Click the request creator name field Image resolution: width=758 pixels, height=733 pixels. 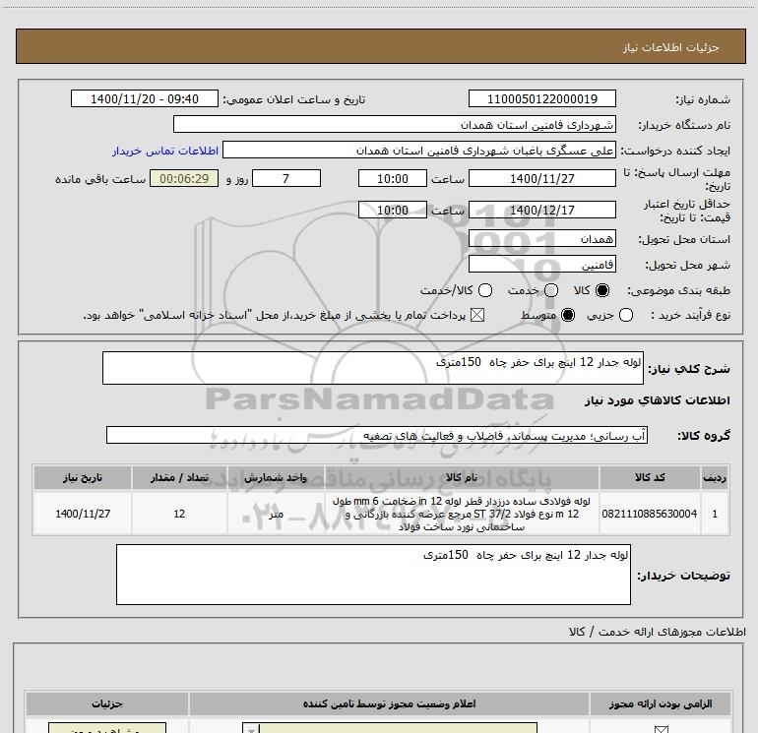click(x=419, y=151)
